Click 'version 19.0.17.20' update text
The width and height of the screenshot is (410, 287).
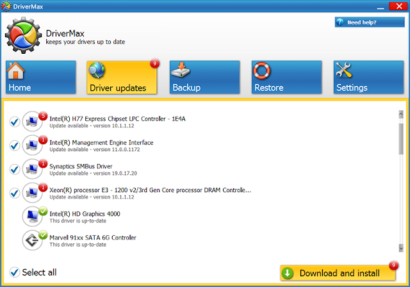coord(115,174)
